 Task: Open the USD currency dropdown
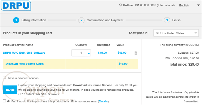coord(176,33)
